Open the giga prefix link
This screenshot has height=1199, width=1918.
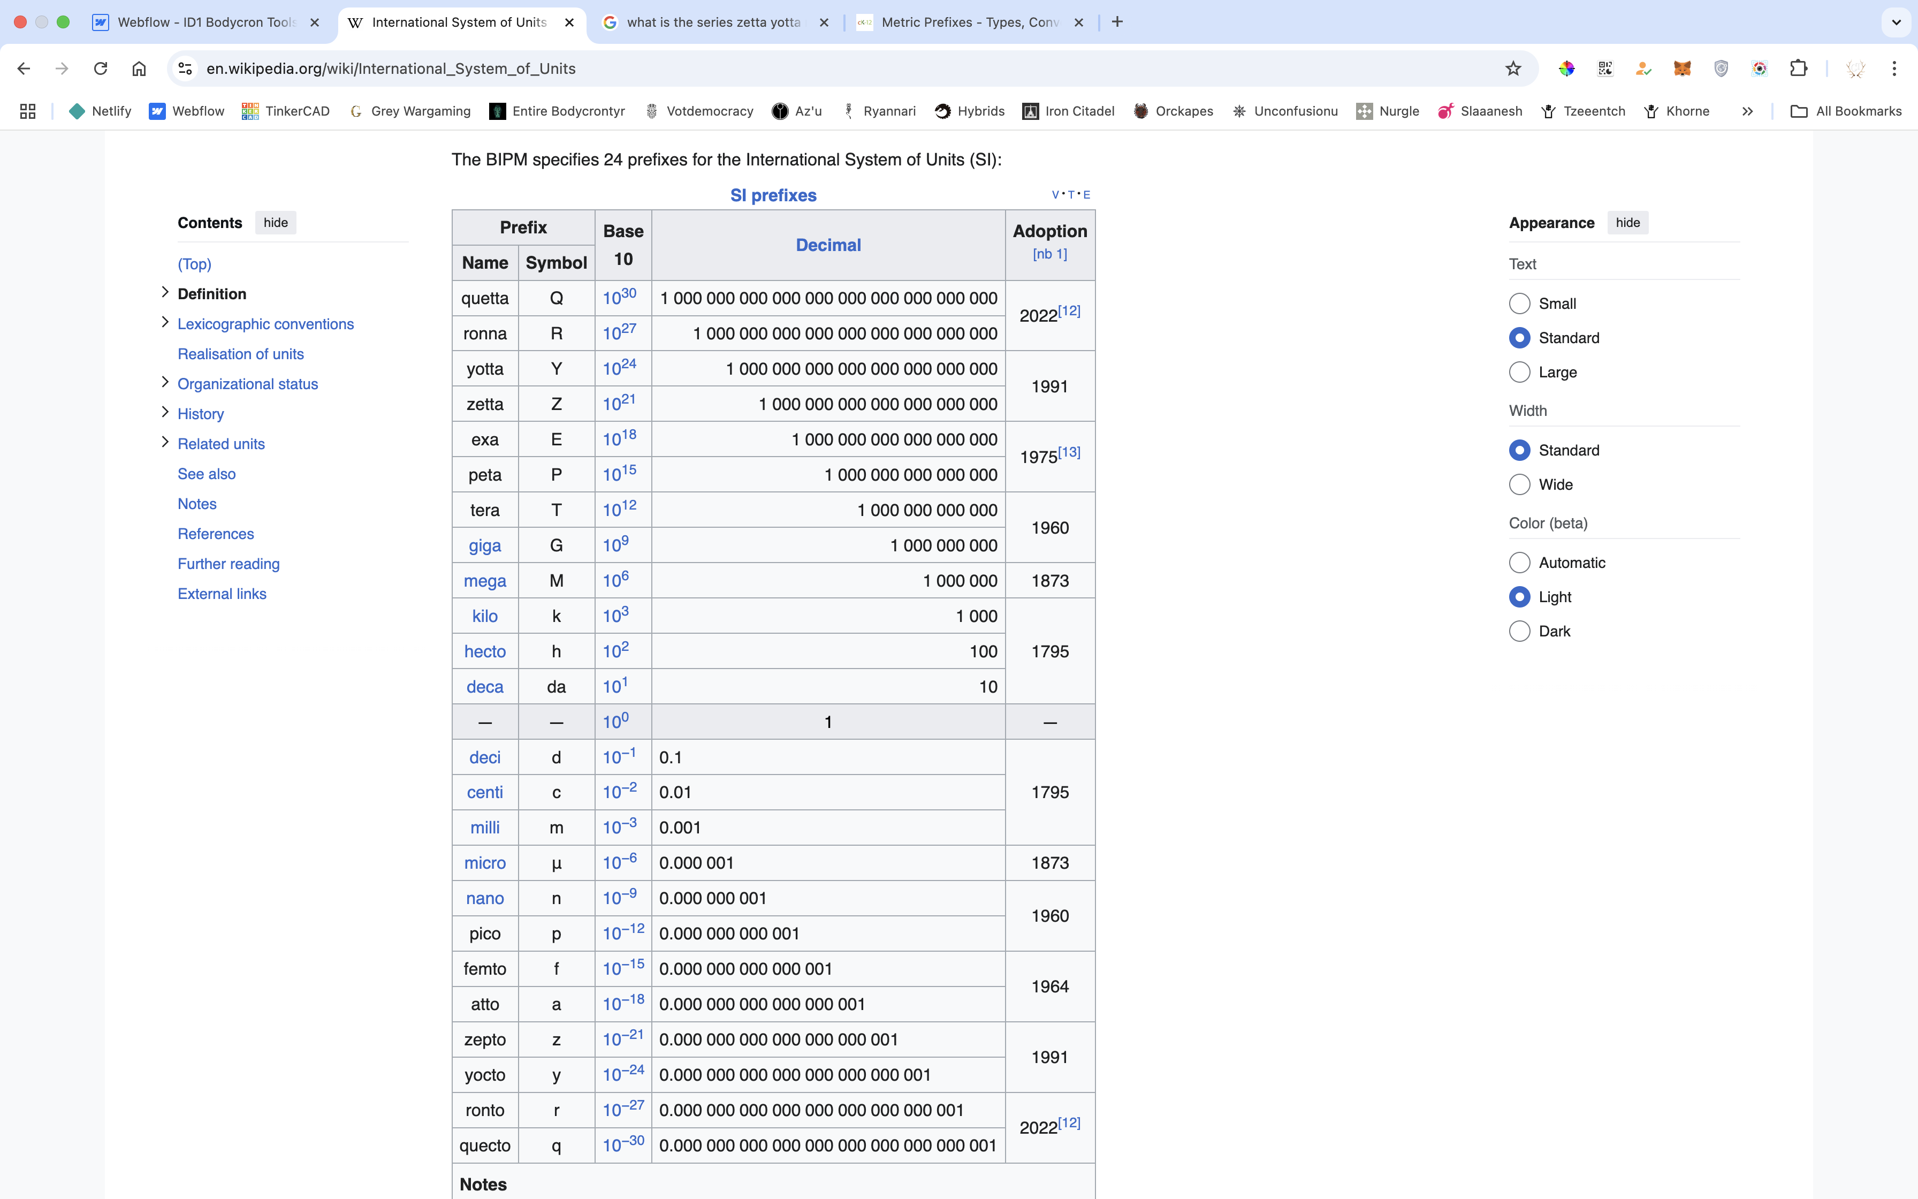[484, 545]
